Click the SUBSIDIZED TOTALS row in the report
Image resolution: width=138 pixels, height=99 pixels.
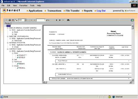[x=93, y=75]
